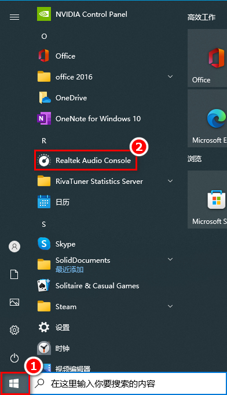Viewport: 227px width, 395px height.
Task: Expand RivaTuner Statistics Server chevron
Action: click(170, 181)
